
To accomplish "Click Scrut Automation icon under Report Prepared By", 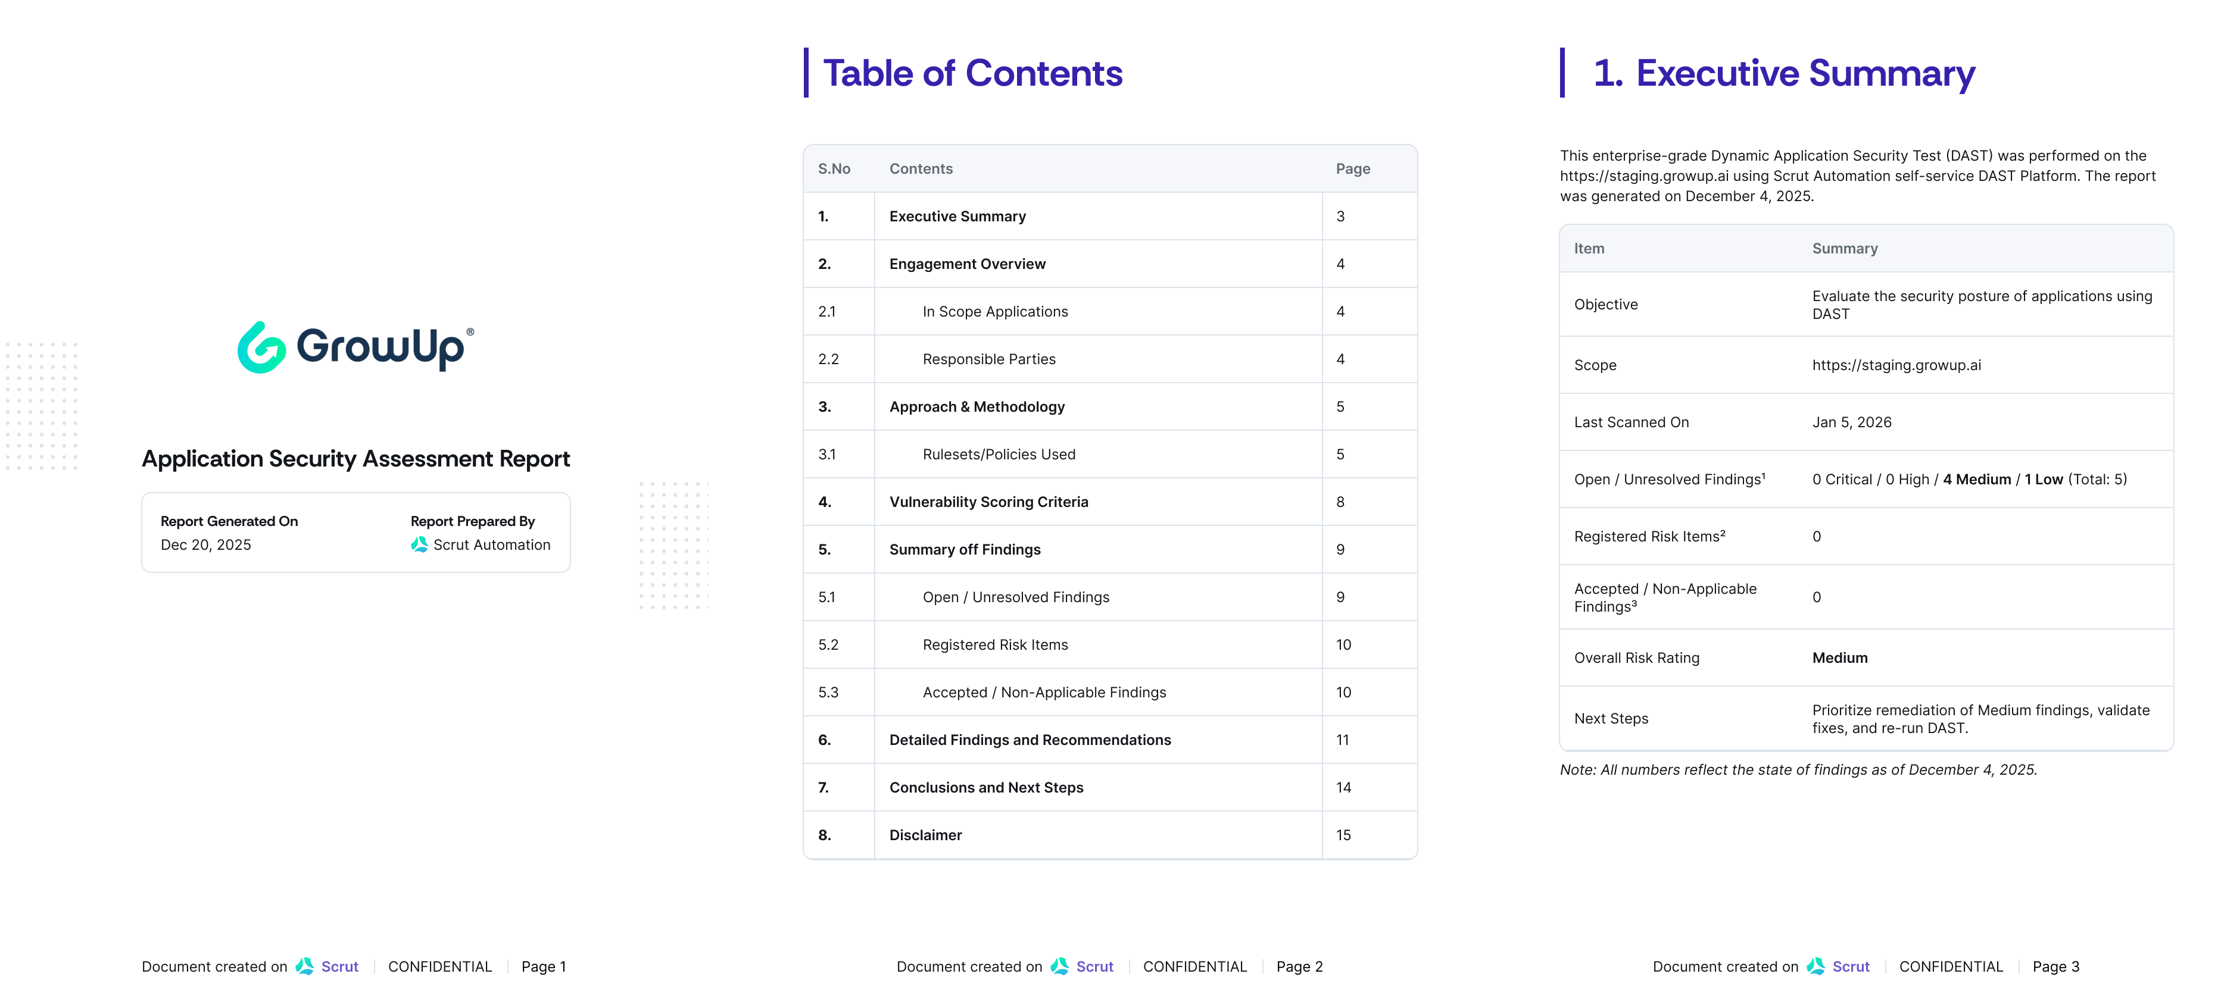I will pos(419,544).
